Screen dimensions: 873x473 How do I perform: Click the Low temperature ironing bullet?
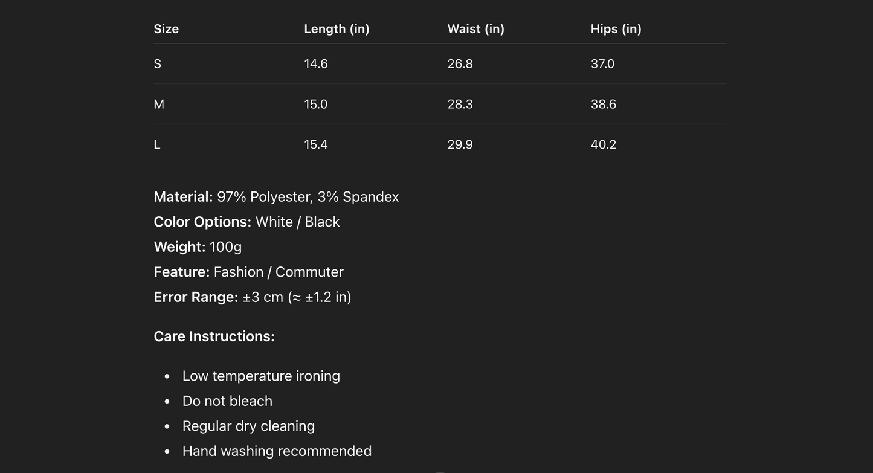261,376
